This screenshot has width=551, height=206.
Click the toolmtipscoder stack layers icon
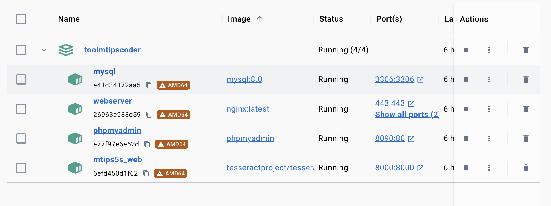66,50
